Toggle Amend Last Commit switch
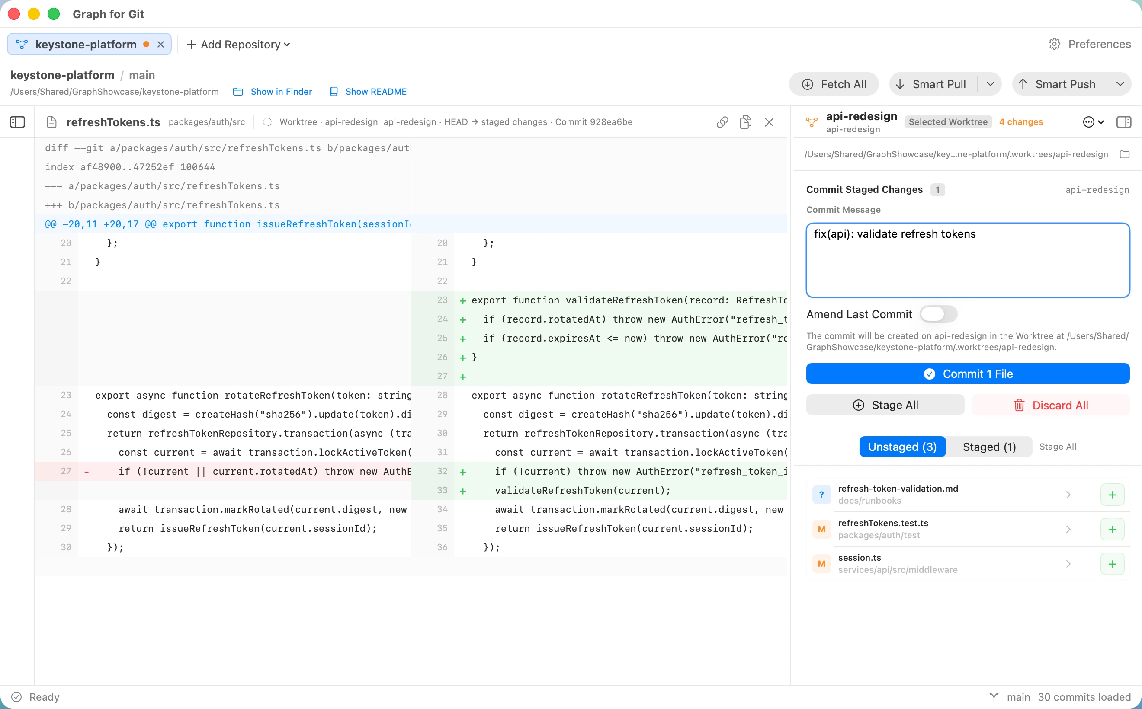 tap(938, 314)
